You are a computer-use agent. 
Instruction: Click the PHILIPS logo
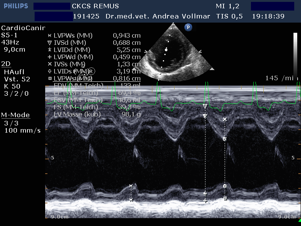(x=14, y=6)
